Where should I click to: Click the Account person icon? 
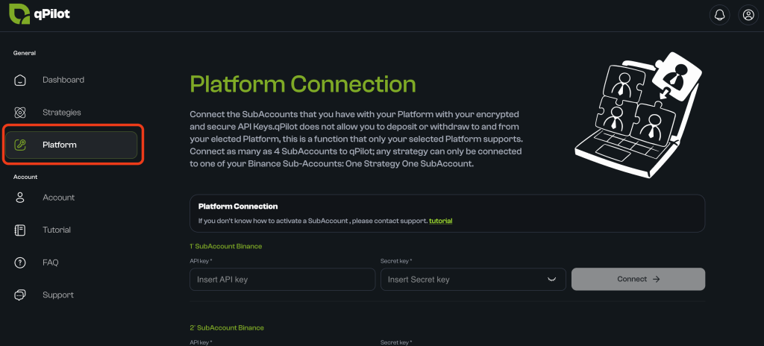[x=20, y=198]
